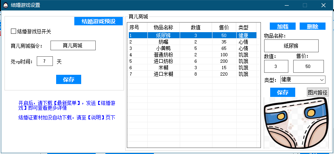Click the 类型 column header

[246, 27]
